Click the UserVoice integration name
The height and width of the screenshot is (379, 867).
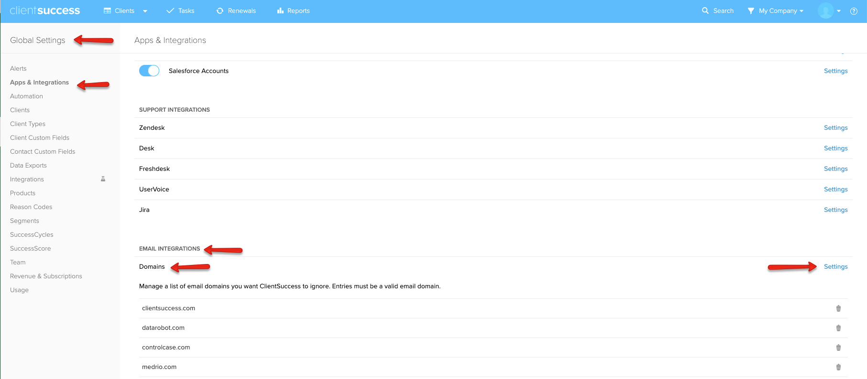(x=154, y=189)
